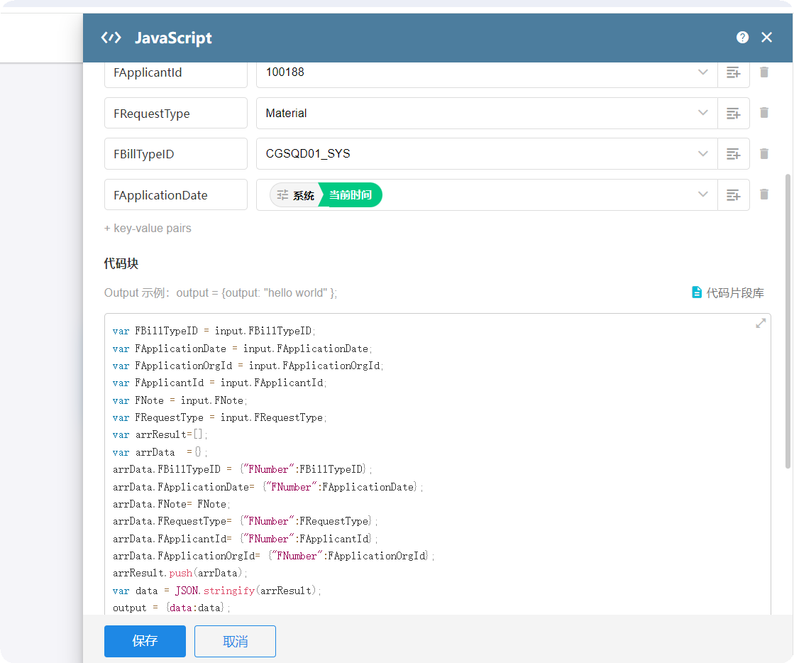Expand dropdown for value 100188
794x663 pixels.
tap(702, 72)
